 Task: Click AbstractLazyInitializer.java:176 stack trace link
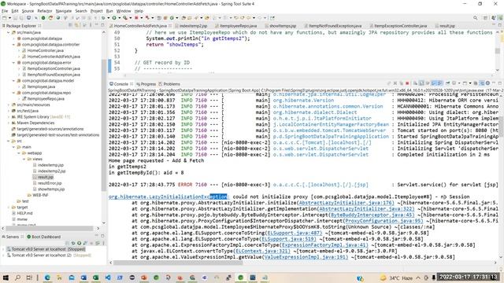(346, 203)
